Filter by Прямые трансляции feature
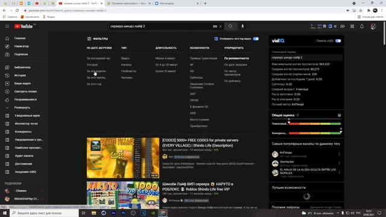Viewport: 386px width, 217px height. coord(203,58)
